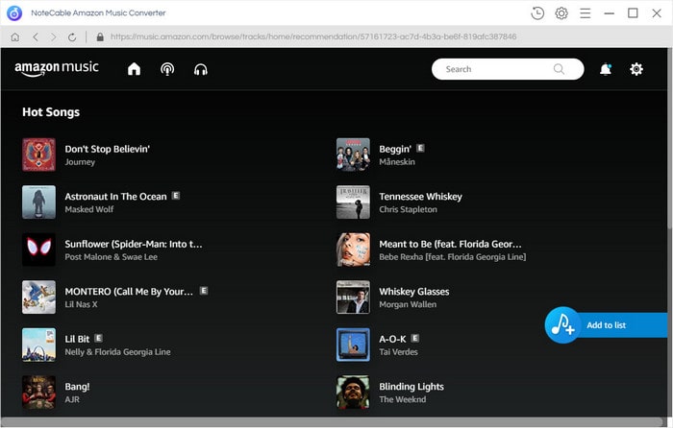Viewport: 673px width, 428px height.
Task: Open Amazon Music Home tab icon
Action: pos(134,69)
